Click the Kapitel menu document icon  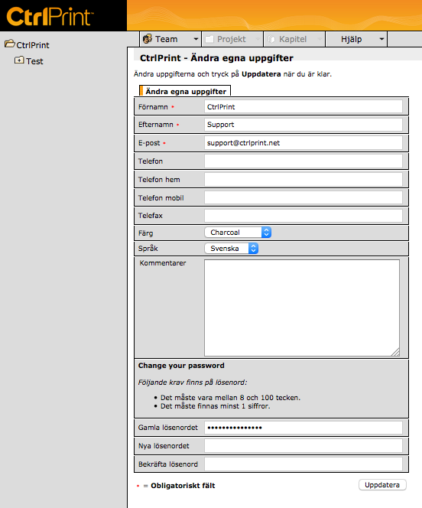point(271,39)
